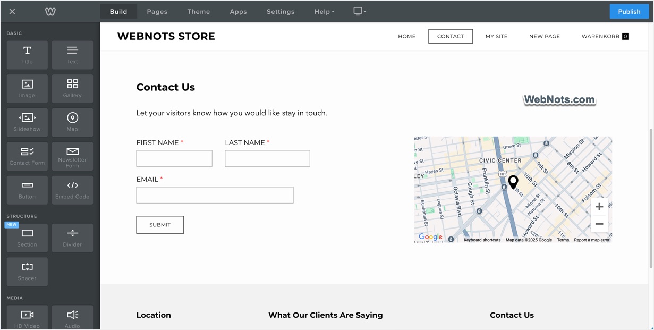Image resolution: width=654 pixels, height=330 pixels.
Task: Pick the Embed Code element
Action: coord(72,190)
